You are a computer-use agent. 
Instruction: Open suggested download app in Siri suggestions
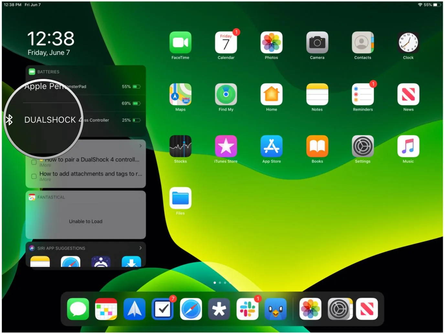coord(131,262)
